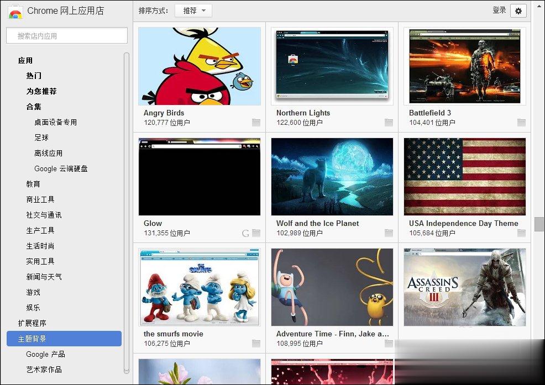
Task: Click the Wolf and the Ice Planet title
Action: 318,223
